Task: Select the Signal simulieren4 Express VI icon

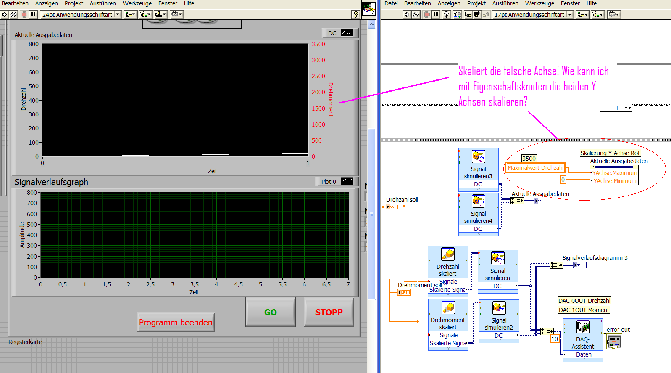Action: click(x=479, y=201)
